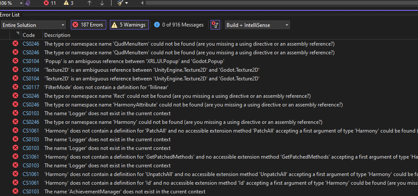The width and height of the screenshot is (418, 196).
Task: Toggle the 0 of 916 Messages filter
Action: [x=179, y=25]
